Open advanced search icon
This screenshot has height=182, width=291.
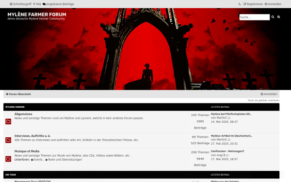tap(279, 17)
